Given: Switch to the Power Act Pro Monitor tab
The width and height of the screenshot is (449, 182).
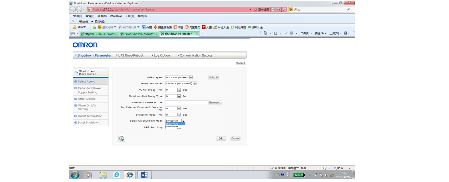Looking at the screenshot, I should click(138, 34).
